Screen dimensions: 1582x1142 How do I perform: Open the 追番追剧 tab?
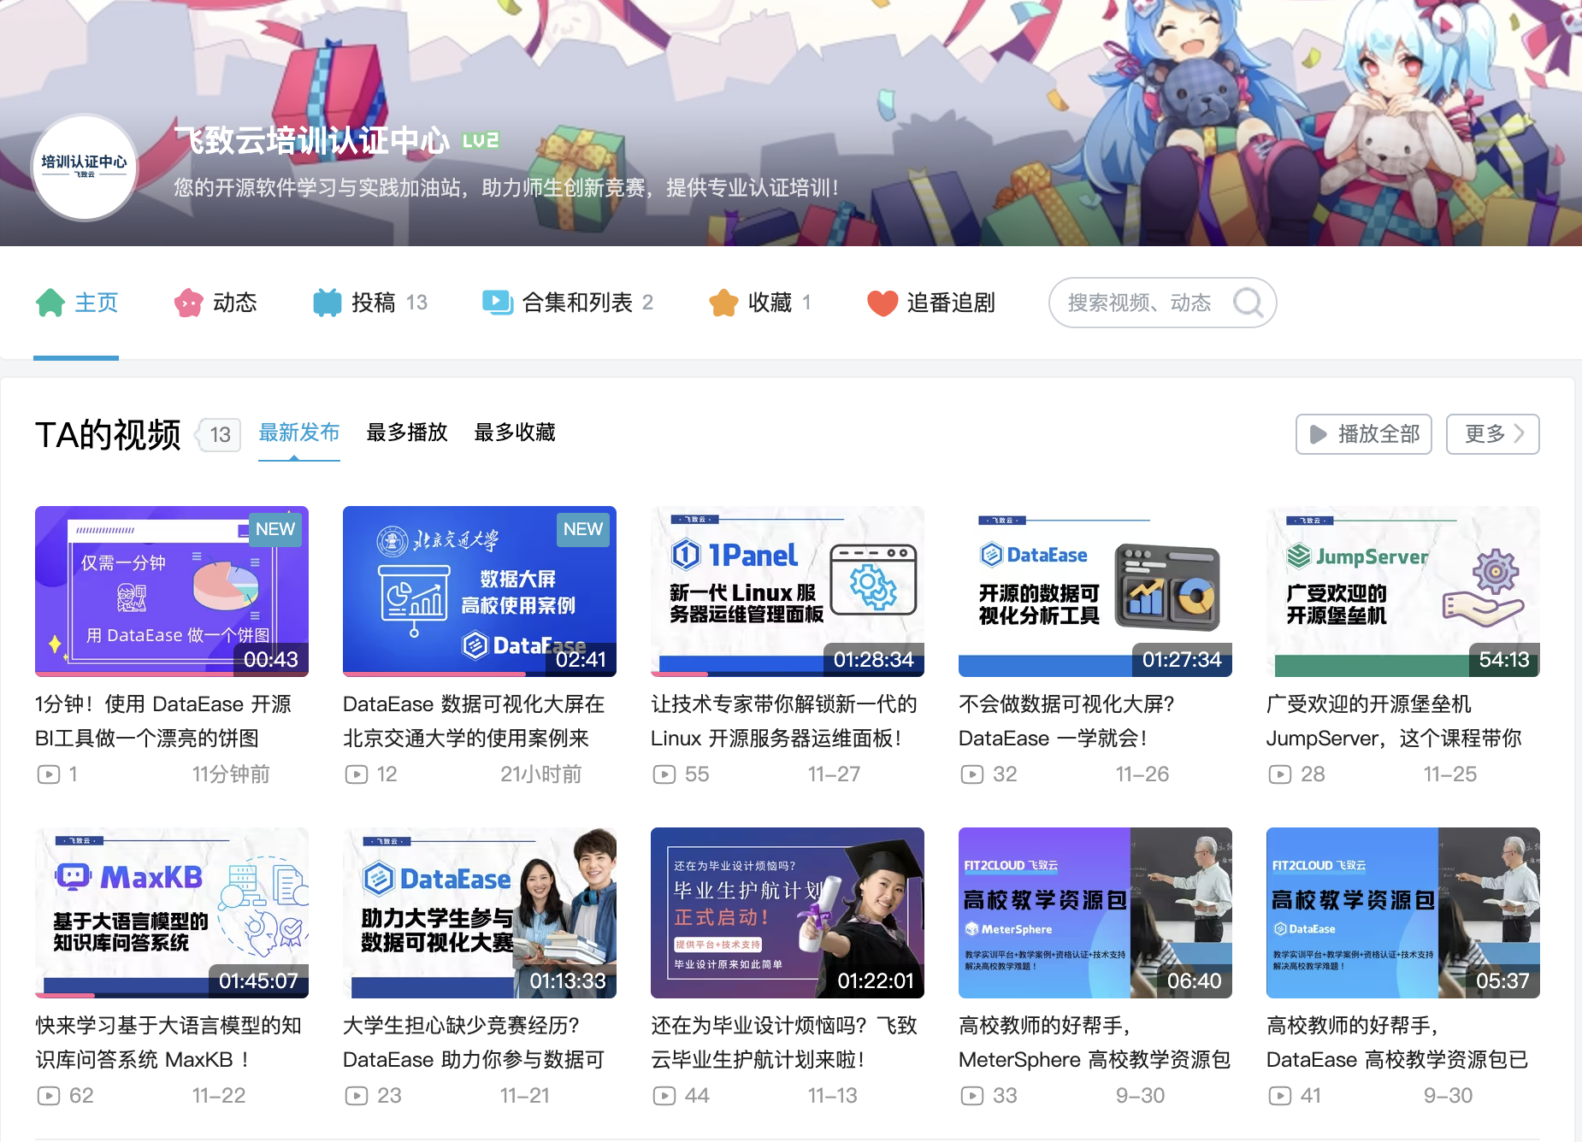[x=930, y=303]
